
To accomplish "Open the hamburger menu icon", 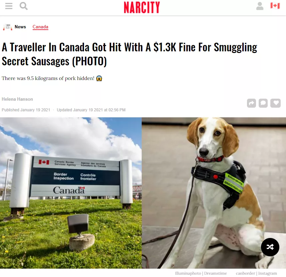I will point(9,6).
